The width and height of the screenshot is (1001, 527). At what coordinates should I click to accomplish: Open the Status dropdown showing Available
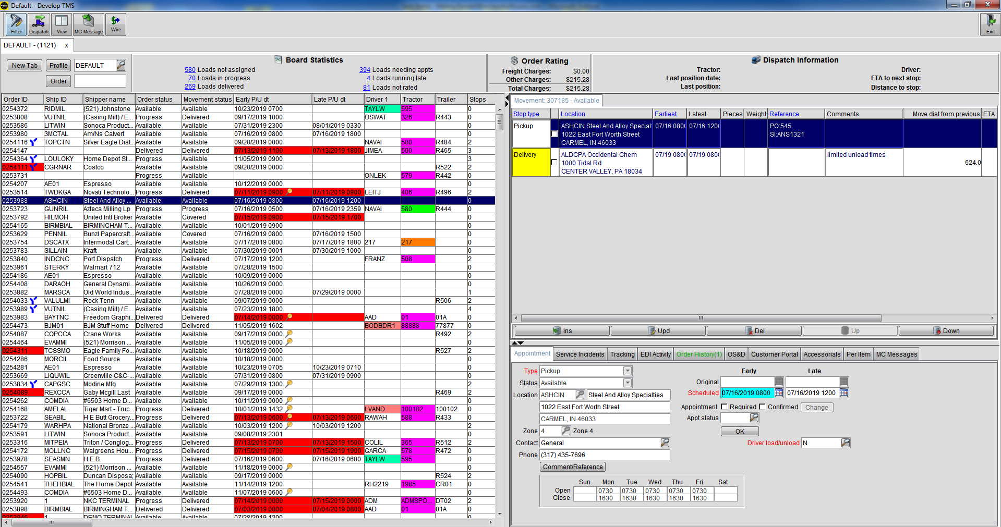[628, 383]
